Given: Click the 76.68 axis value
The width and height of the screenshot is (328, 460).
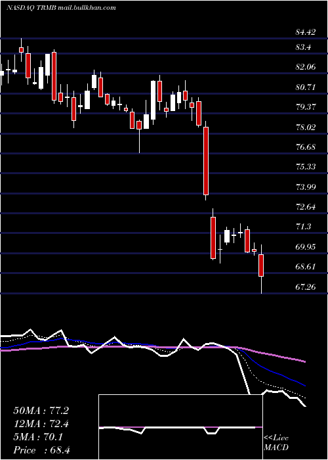Looking at the screenshot, I should (x=306, y=147).
